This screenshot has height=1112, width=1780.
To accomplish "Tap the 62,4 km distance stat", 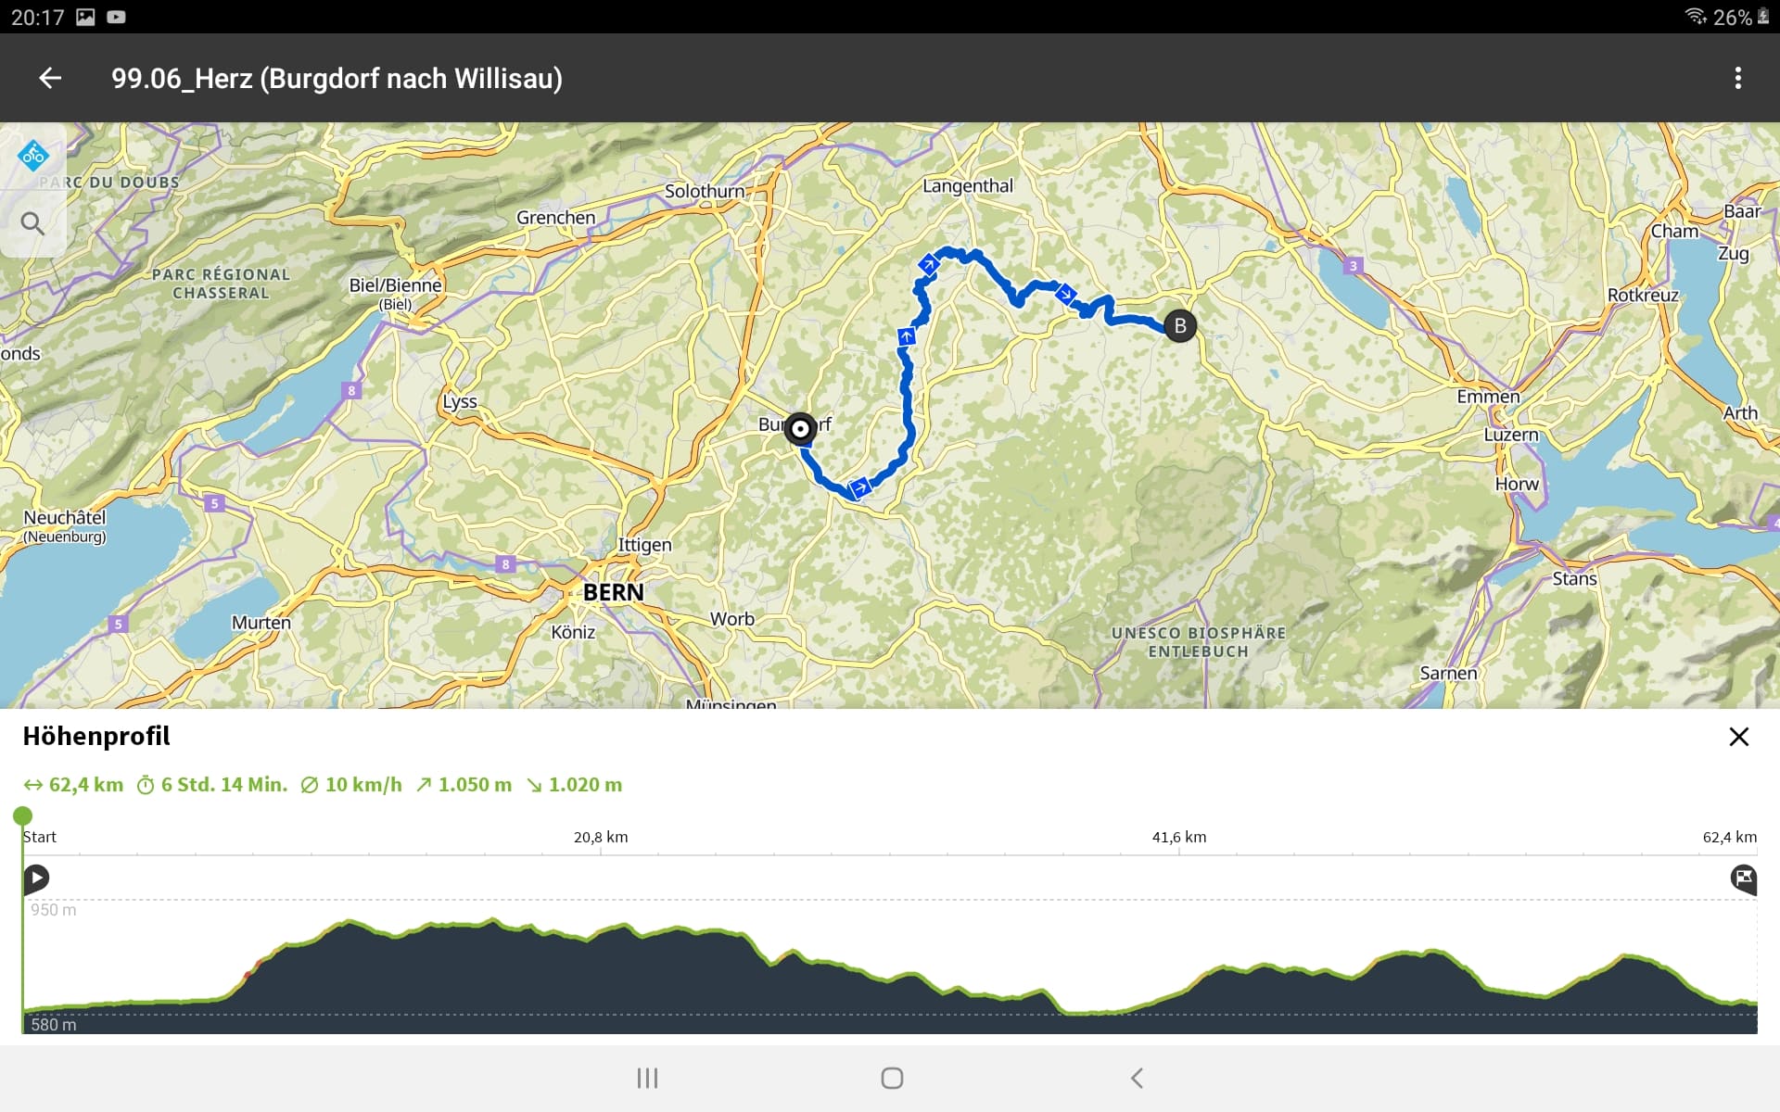I will click(74, 785).
